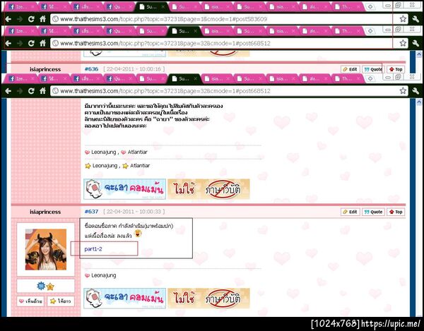Jump to top from post #636
Image resolution: width=424 pixels, height=331 pixels.
[396, 69]
